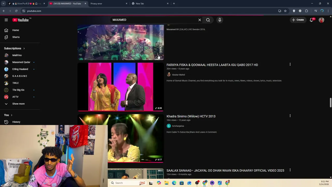Screen dimensions: 332x187
Task: Open the Chrome profile avatar
Action: [322, 11]
